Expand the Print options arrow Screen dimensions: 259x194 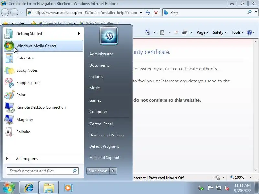(192, 32)
